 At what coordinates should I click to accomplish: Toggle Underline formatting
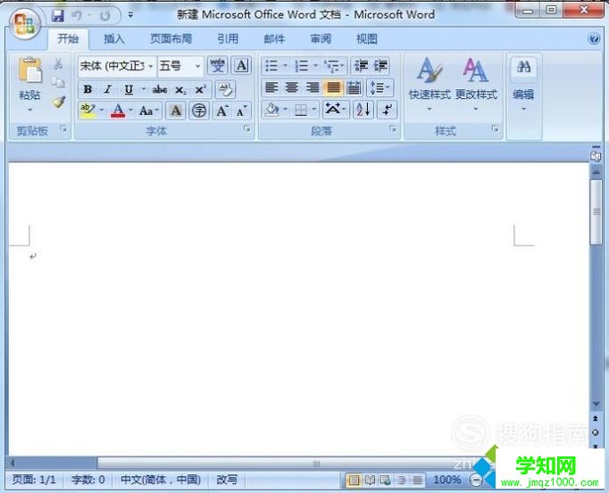[129, 90]
